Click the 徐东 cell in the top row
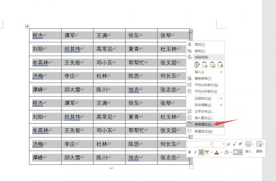Screen dimensions: 276x181 pyautogui.click(x=141, y=35)
